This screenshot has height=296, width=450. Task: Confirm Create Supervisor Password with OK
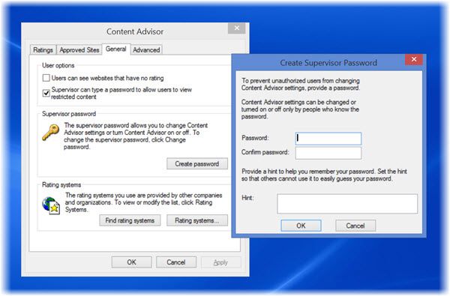click(x=301, y=226)
